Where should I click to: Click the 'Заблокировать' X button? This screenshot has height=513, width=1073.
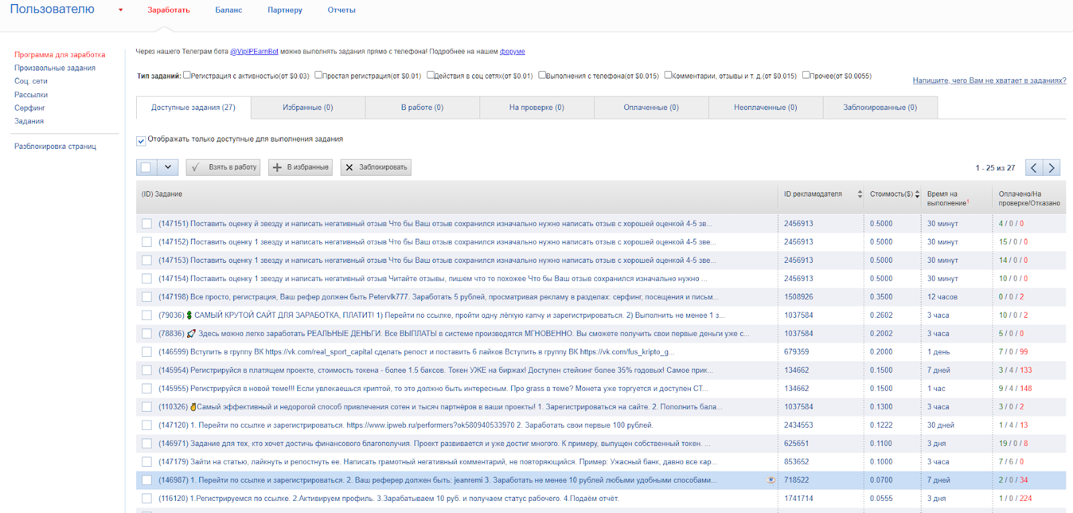pyautogui.click(x=376, y=167)
